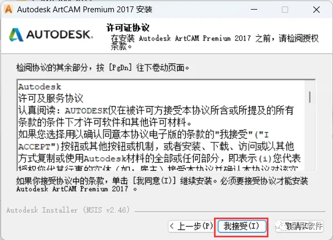Accept the license with 我接受(I) button
This screenshot has height=240, width=333.
pos(242,226)
